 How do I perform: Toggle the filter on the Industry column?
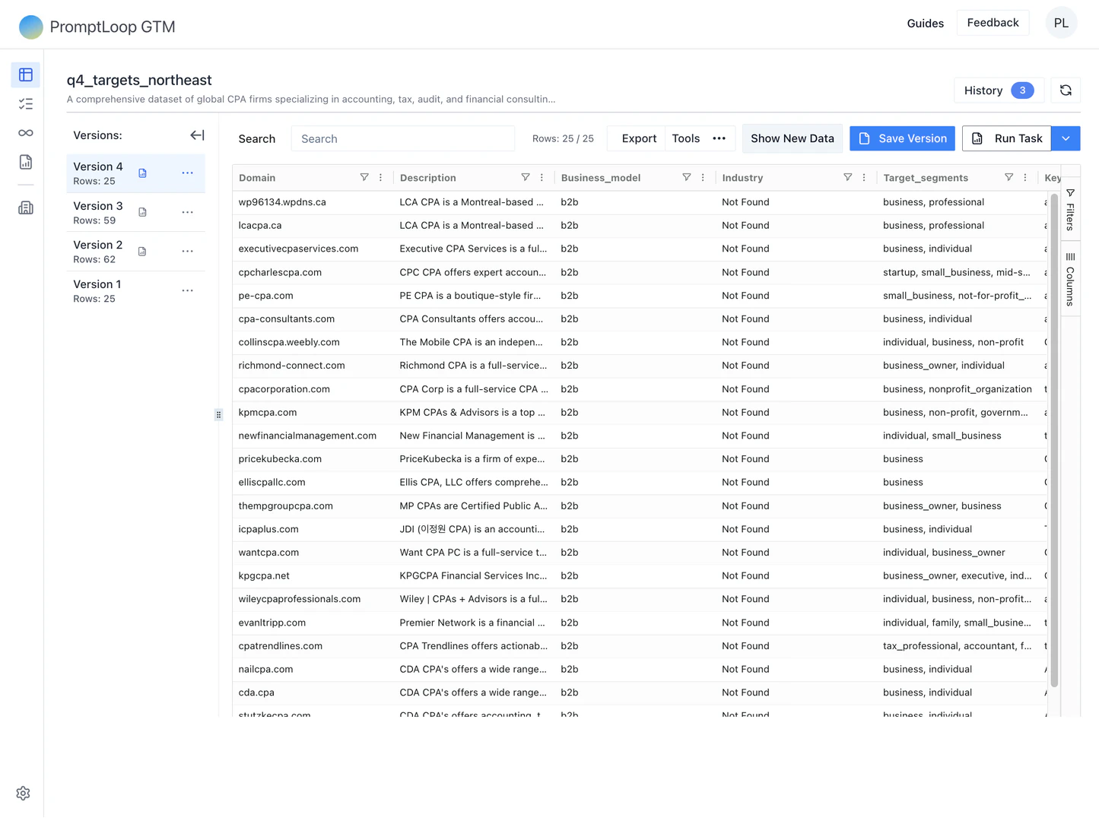click(847, 177)
